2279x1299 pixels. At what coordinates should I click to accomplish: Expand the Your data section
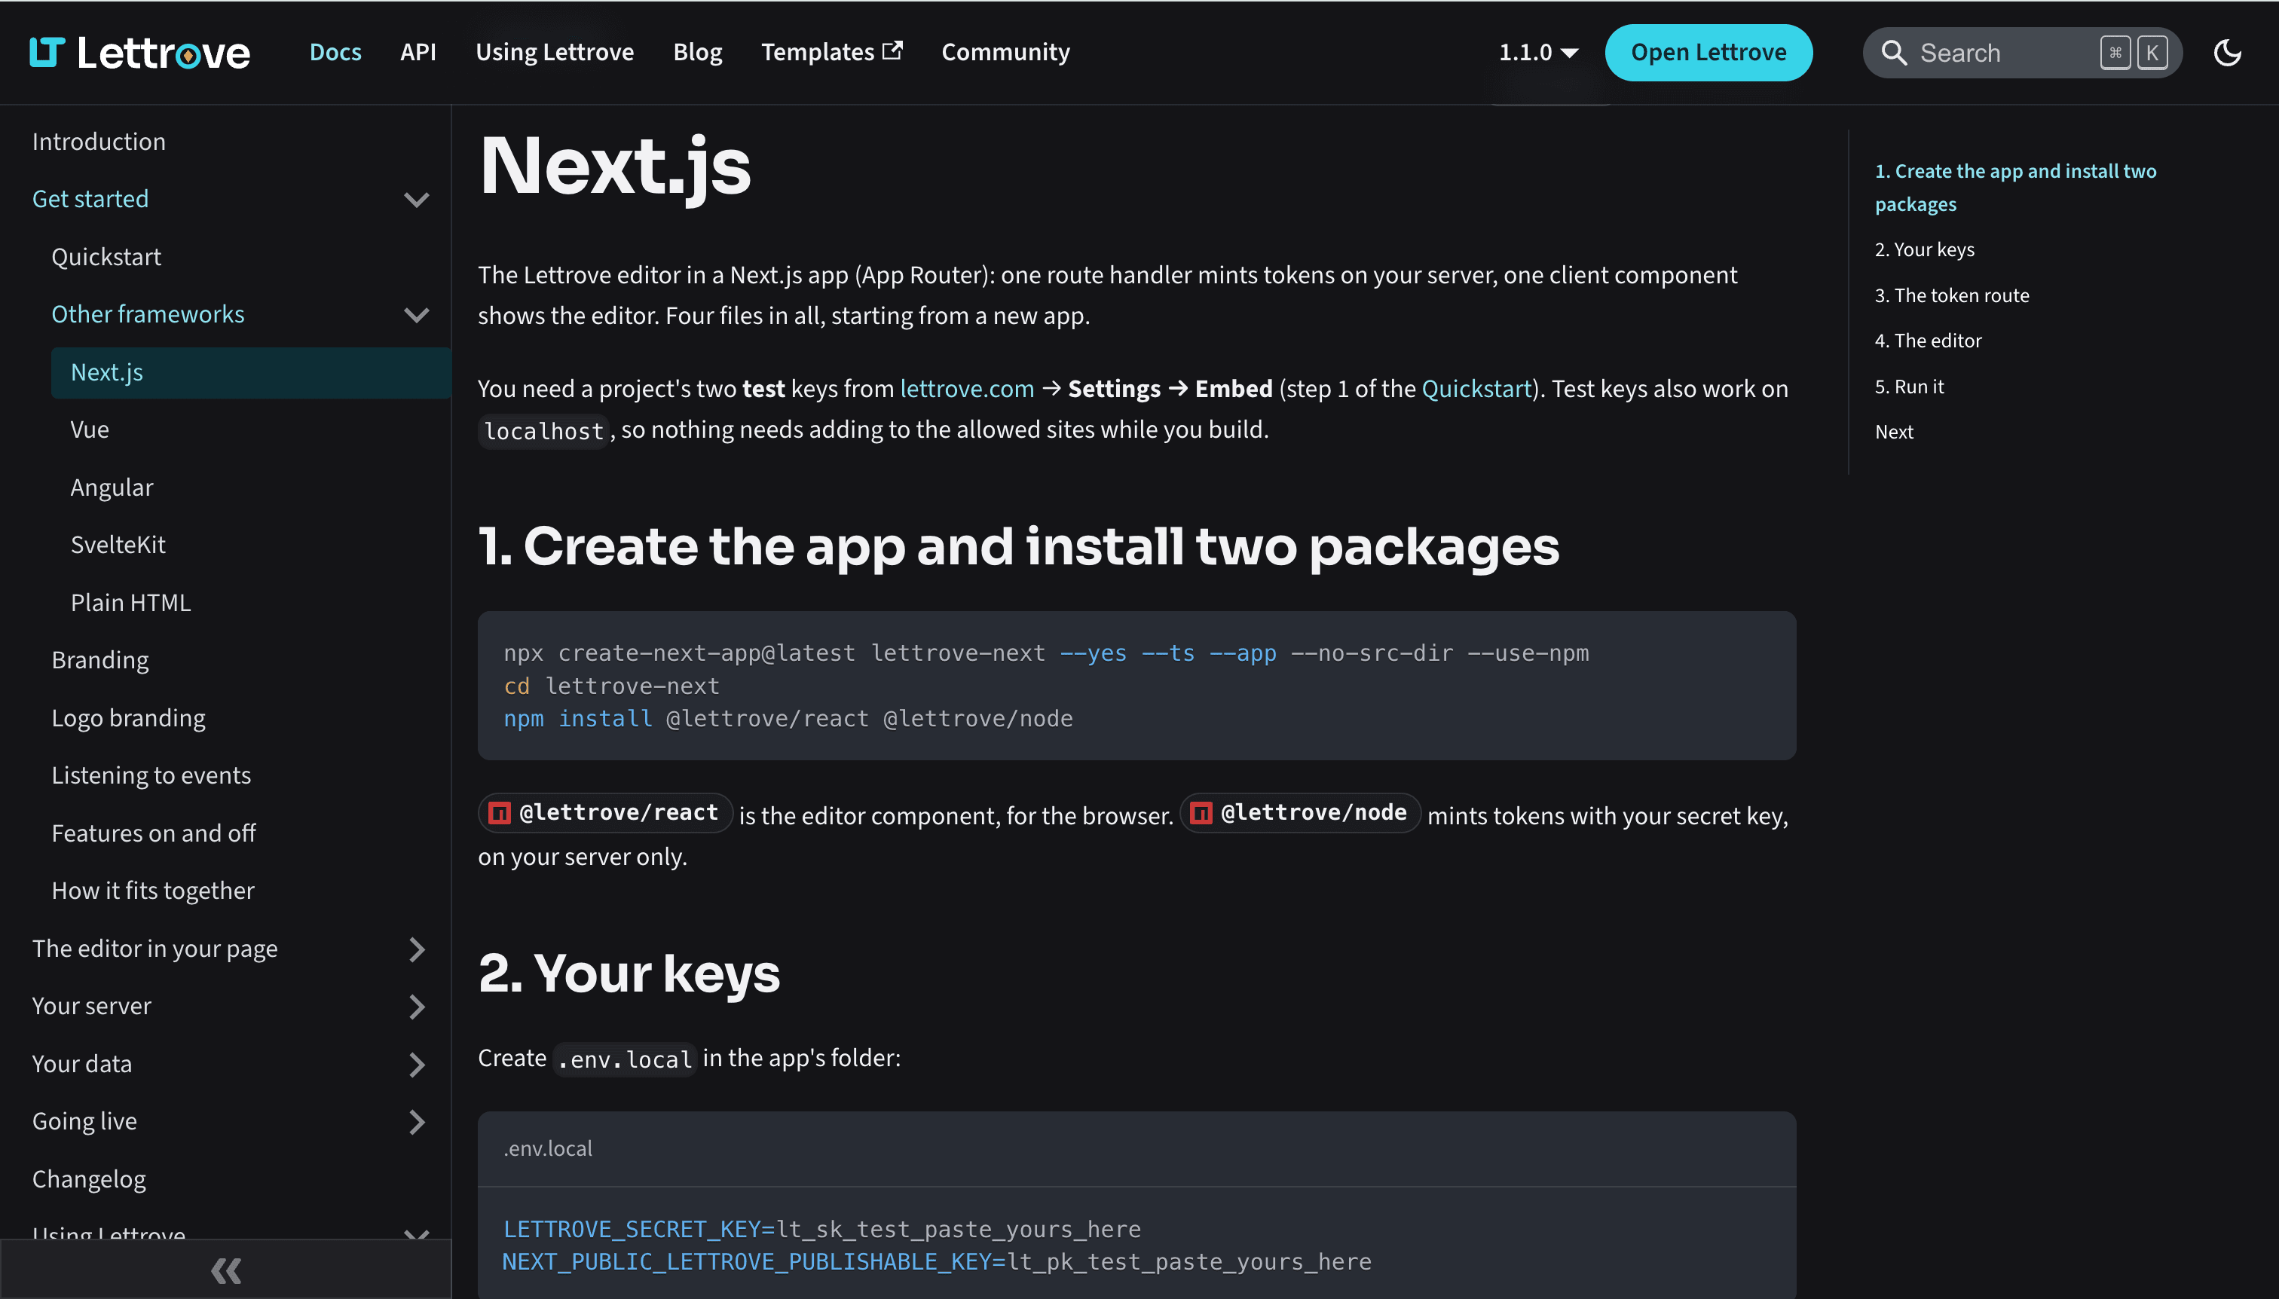[x=417, y=1065]
